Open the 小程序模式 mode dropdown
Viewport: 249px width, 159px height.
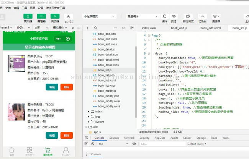point(99,16)
